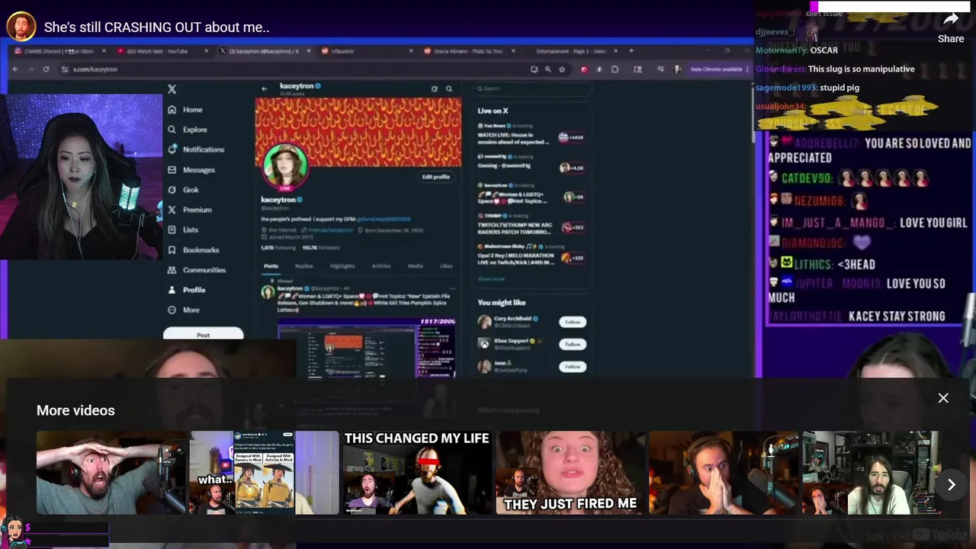Open the channel avatar beside the video title
The height and width of the screenshot is (549, 976).
click(x=21, y=27)
